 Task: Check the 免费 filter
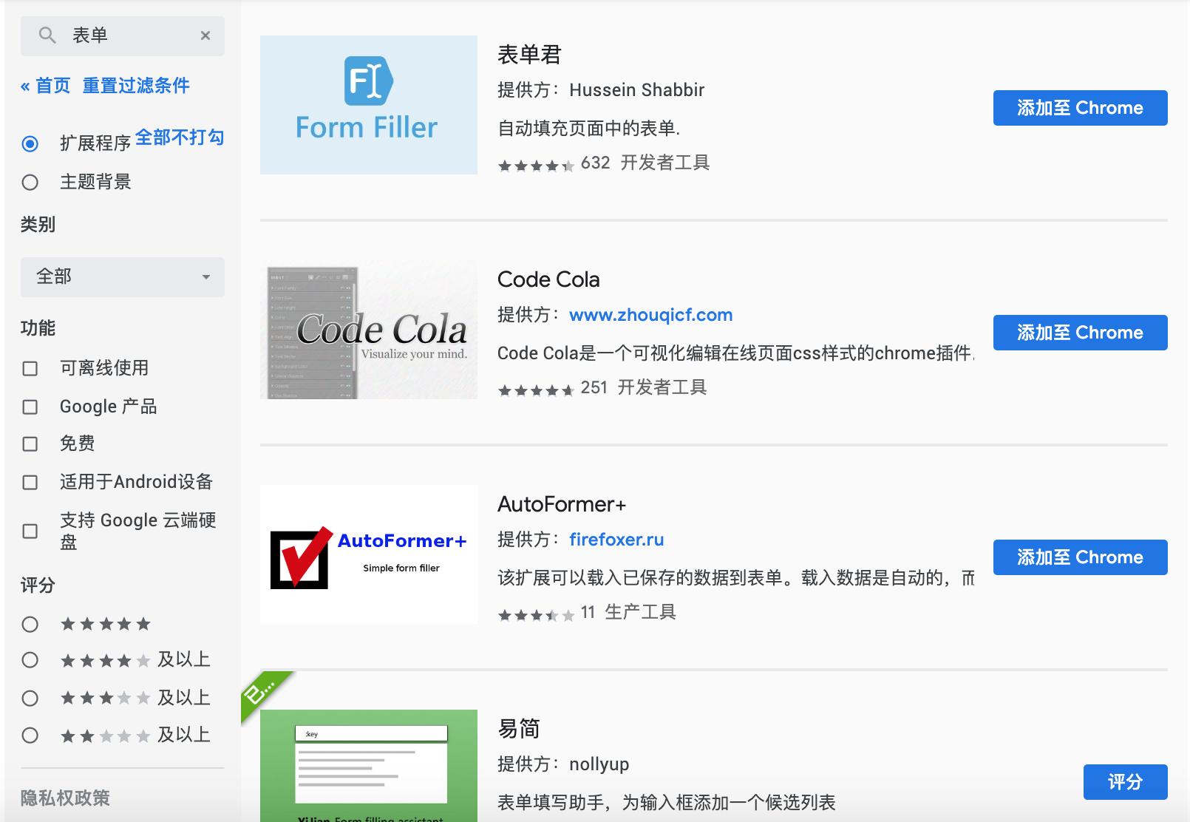30,444
